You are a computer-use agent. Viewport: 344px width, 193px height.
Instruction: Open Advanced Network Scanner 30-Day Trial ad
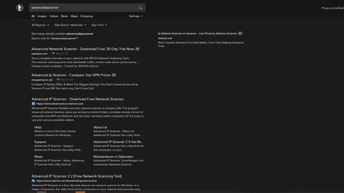point(83,49)
